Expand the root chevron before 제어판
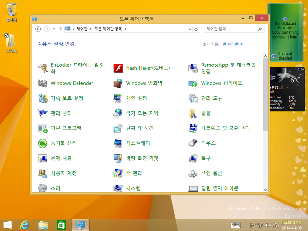This screenshot has width=308, height=231. [73, 29]
